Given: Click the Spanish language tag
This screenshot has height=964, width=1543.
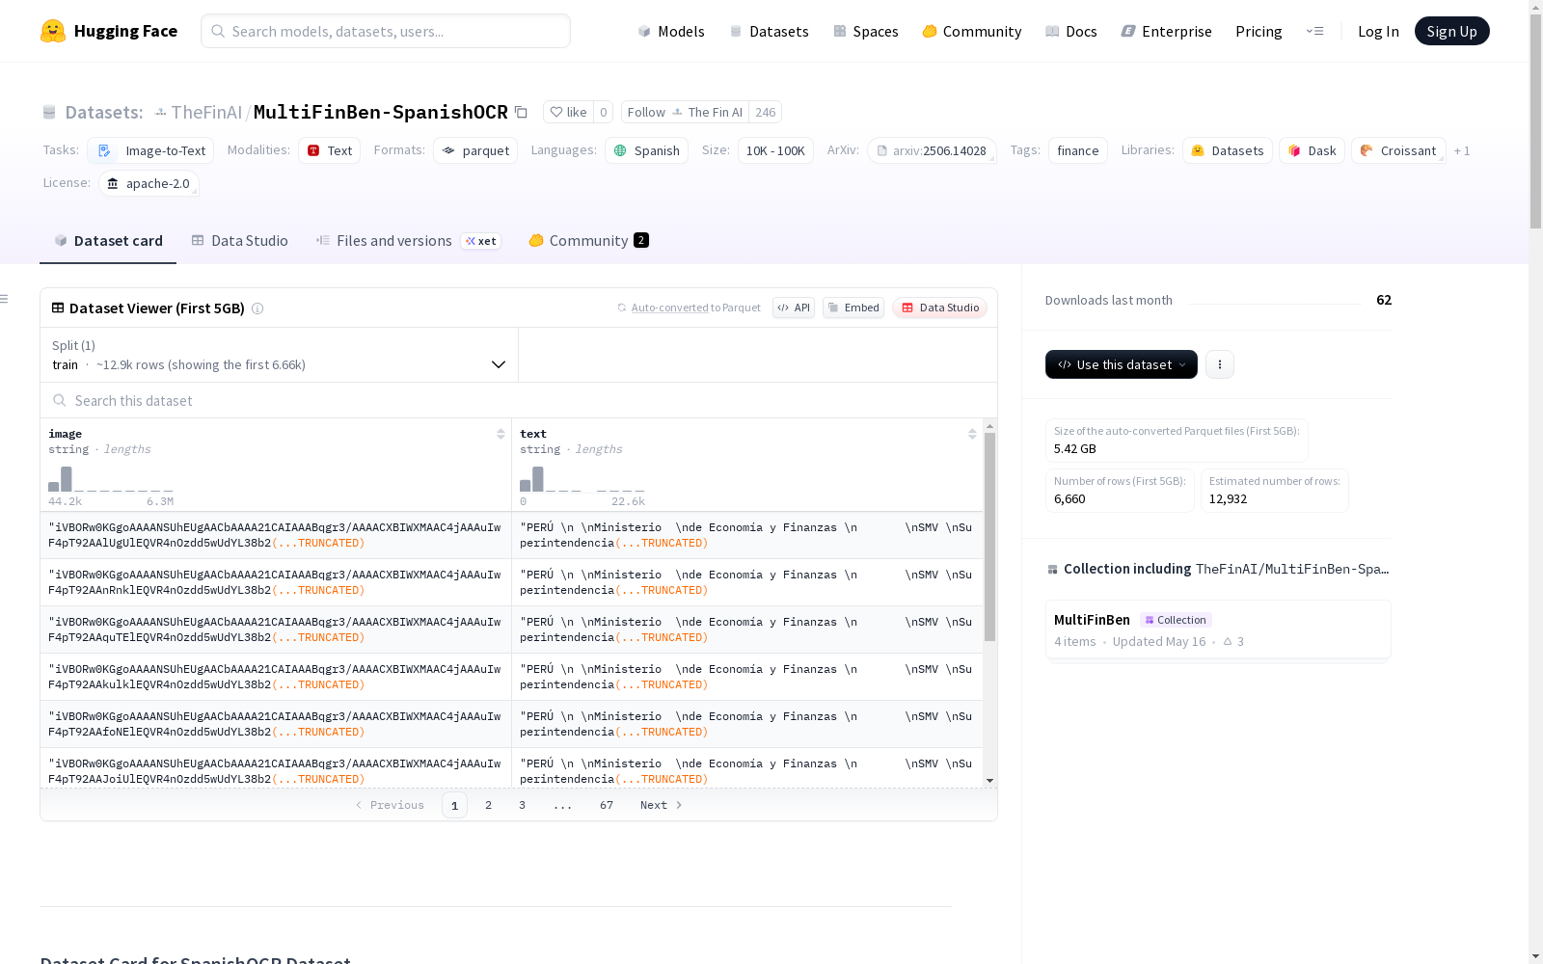Looking at the screenshot, I should click(x=646, y=150).
